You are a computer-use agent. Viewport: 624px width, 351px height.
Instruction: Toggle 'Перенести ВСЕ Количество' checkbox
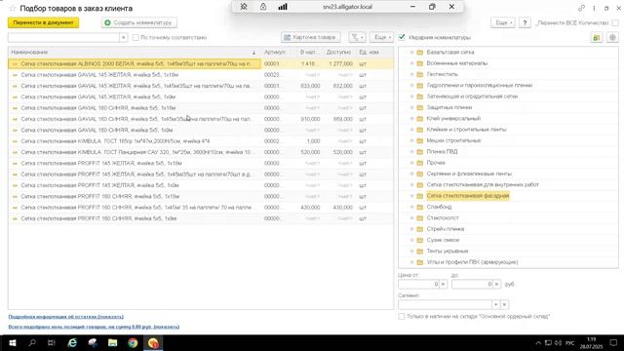tap(615, 23)
